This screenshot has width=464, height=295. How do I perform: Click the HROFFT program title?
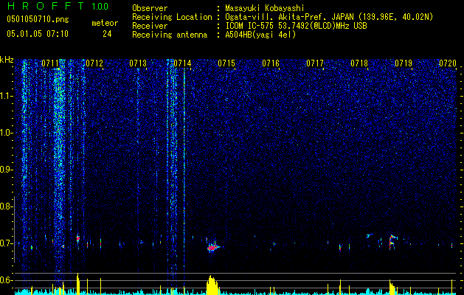(x=46, y=6)
